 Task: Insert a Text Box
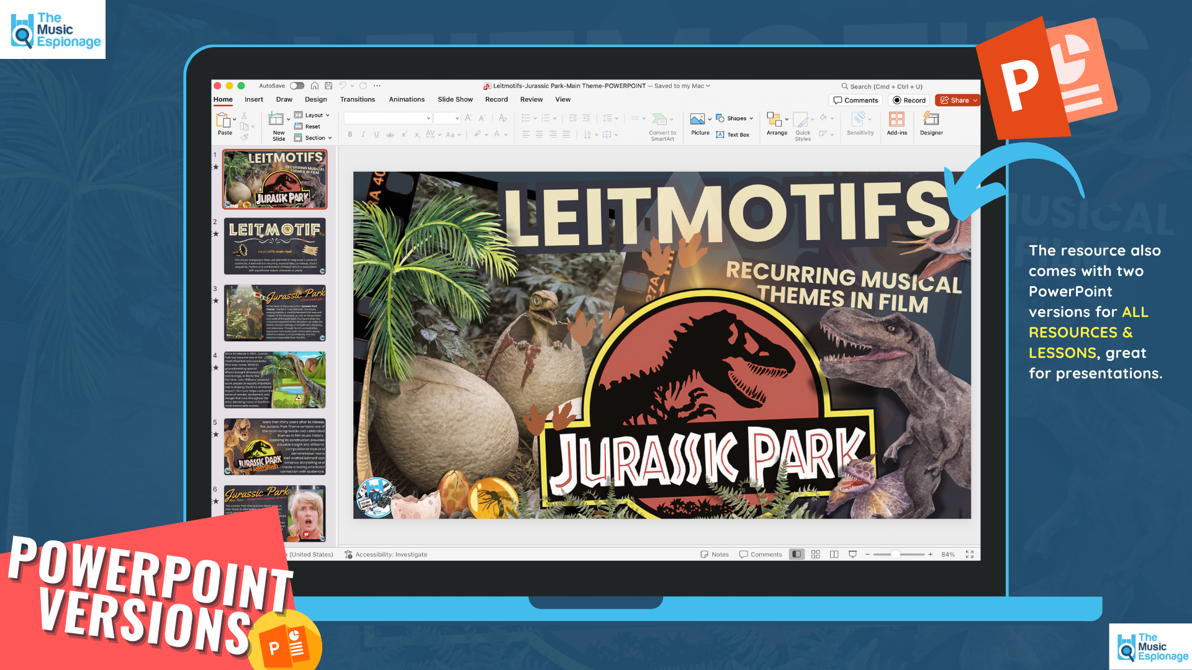point(733,135)
